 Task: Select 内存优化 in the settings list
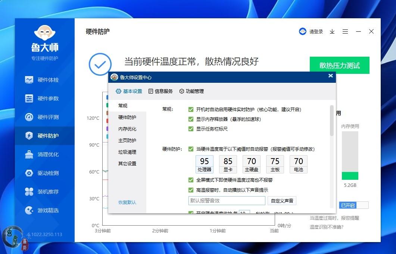tap(127, 129)
